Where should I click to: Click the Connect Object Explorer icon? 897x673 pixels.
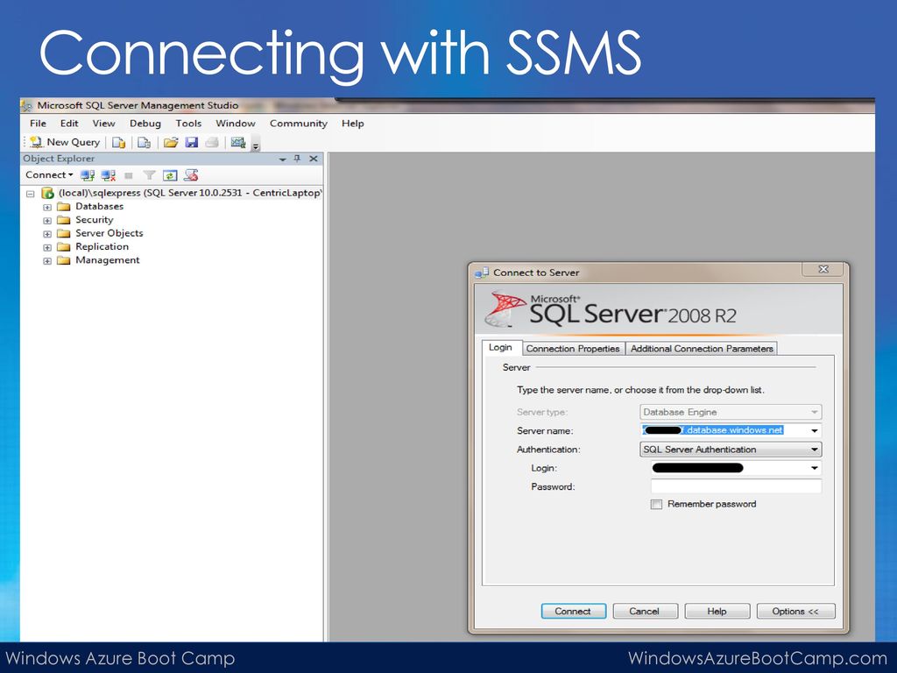(88, 175)
